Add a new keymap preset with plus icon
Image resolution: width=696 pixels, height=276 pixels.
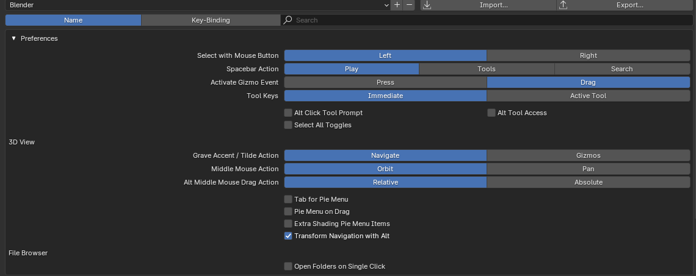(397, 5)
